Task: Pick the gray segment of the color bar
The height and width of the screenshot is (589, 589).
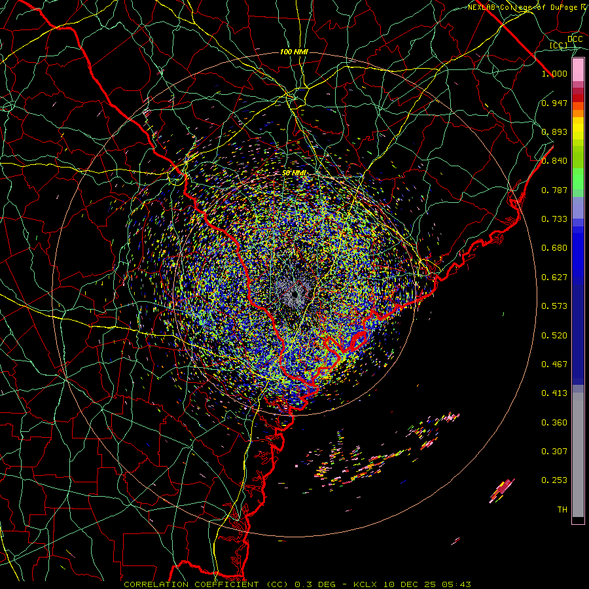Action: pyautogui.click(x=578, y=455)
